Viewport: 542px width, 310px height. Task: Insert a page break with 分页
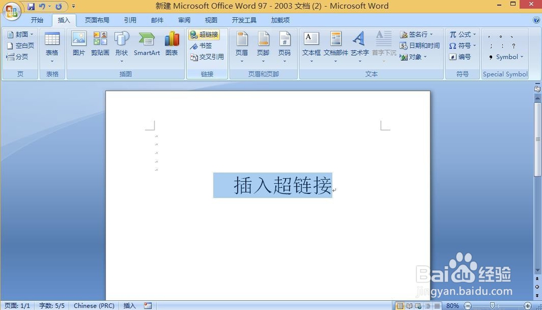(x=17, y=57)
